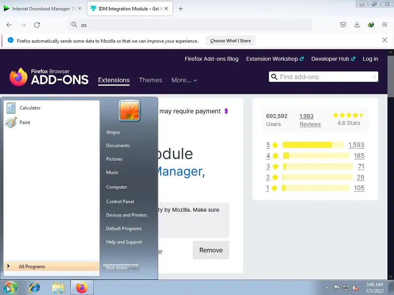Open the Firefox downloads panel

coord(357,25)
